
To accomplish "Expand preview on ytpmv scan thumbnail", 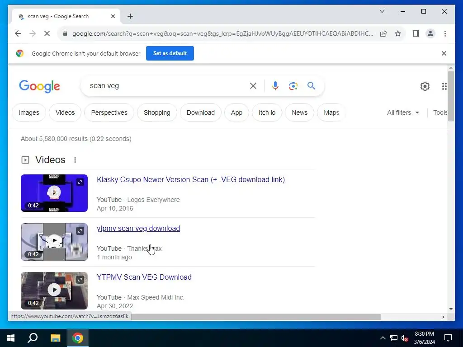I will coord(80,231).
